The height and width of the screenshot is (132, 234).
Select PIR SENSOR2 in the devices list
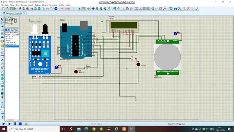(12, 44)
